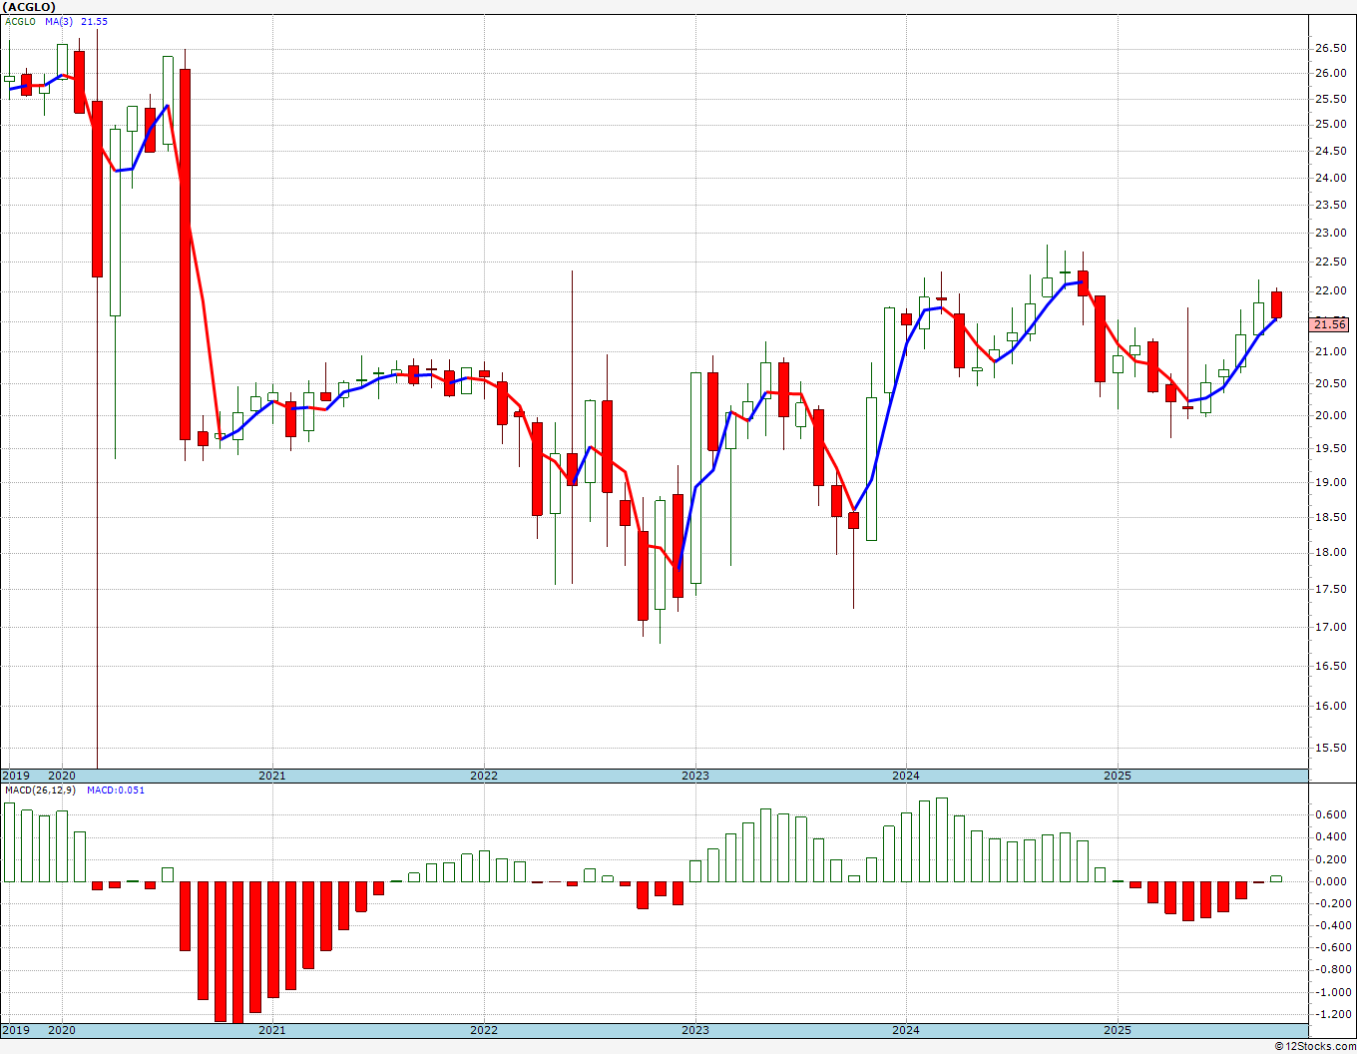This screenshot has height=1054, width=1357.
Task: Click the 2025 label on price time axis
Action: (x=1118, y=776)
